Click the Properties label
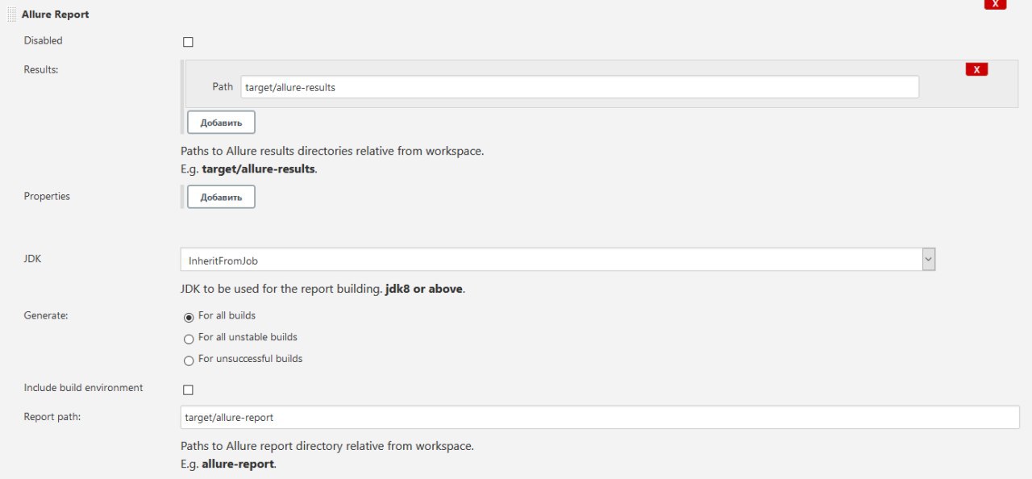This screenshot has width=1032, height=479. [x=47, y=196]
